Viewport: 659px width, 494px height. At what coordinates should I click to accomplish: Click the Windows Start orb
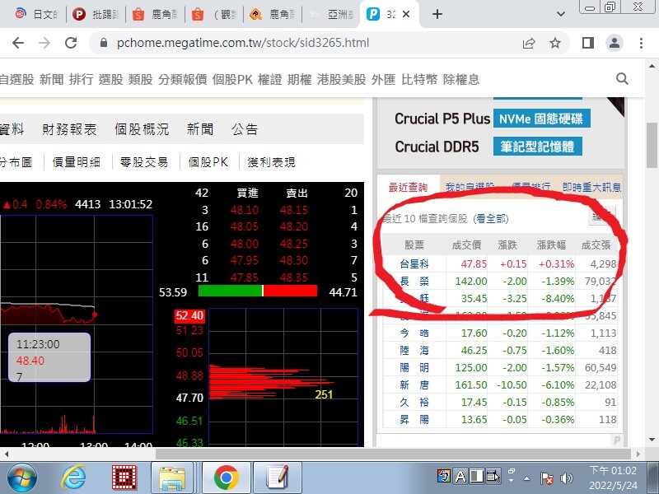[x=22, y=477]
